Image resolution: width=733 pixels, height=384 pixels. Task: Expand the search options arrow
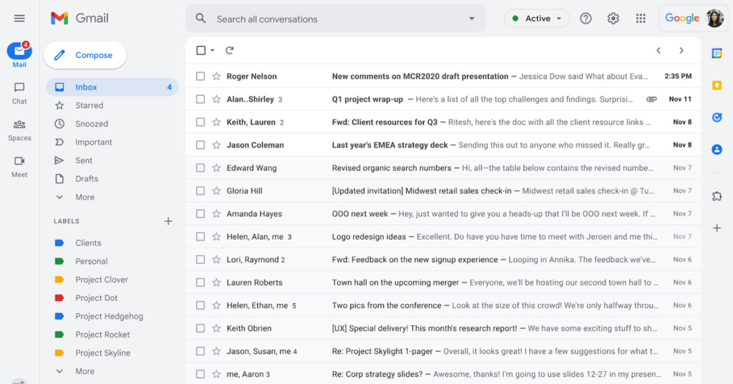(471, 19)
